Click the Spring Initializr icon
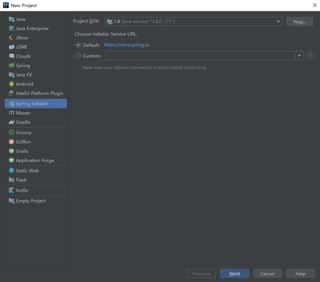 [11, 104]
